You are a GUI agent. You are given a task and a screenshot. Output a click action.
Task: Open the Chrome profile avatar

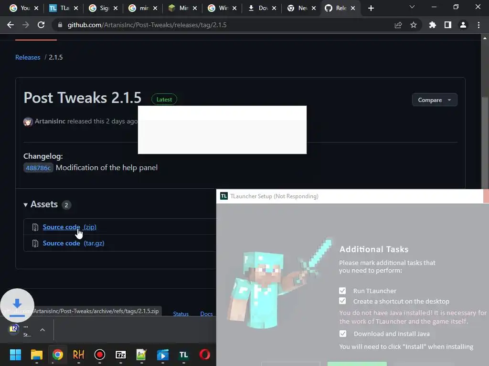pos(463,25)
